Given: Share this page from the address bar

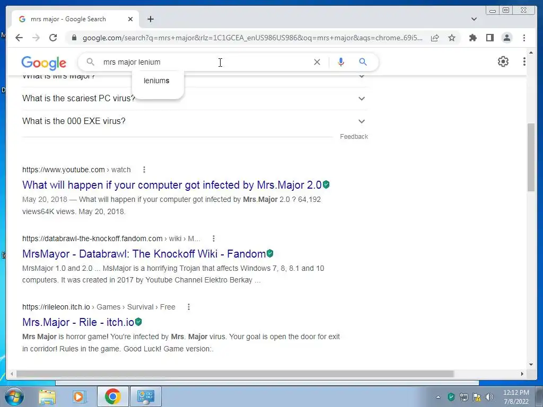Looking at the screenshot, I should pyautogui.click(x=435, y=38).
